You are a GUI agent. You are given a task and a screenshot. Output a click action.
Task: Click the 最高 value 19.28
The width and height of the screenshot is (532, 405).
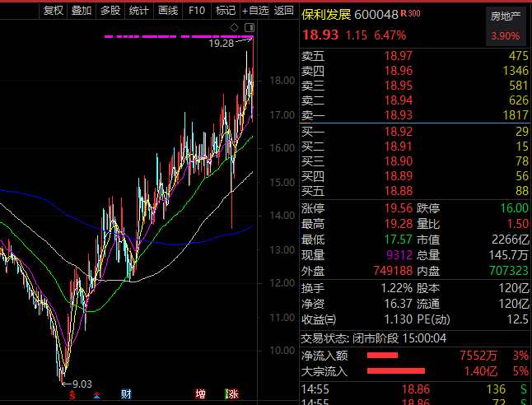click(399, 224)
